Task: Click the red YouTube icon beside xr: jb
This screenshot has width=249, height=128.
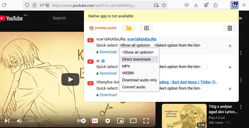Action: point(90,62)
